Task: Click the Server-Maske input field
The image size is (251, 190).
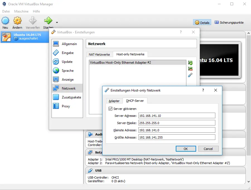Action: pyautogui.click(x=177, y=123)
